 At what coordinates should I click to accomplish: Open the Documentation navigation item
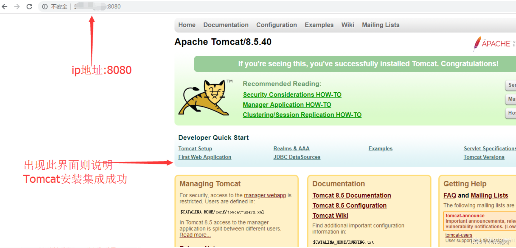(226, 25)
